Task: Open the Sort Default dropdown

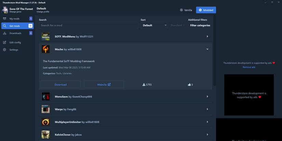Action: click(154, 25)
